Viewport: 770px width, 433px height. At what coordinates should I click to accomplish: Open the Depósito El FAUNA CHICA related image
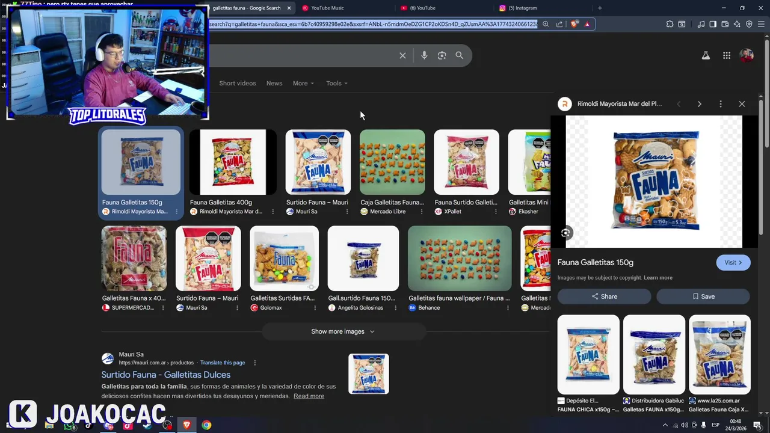point(588,354)
